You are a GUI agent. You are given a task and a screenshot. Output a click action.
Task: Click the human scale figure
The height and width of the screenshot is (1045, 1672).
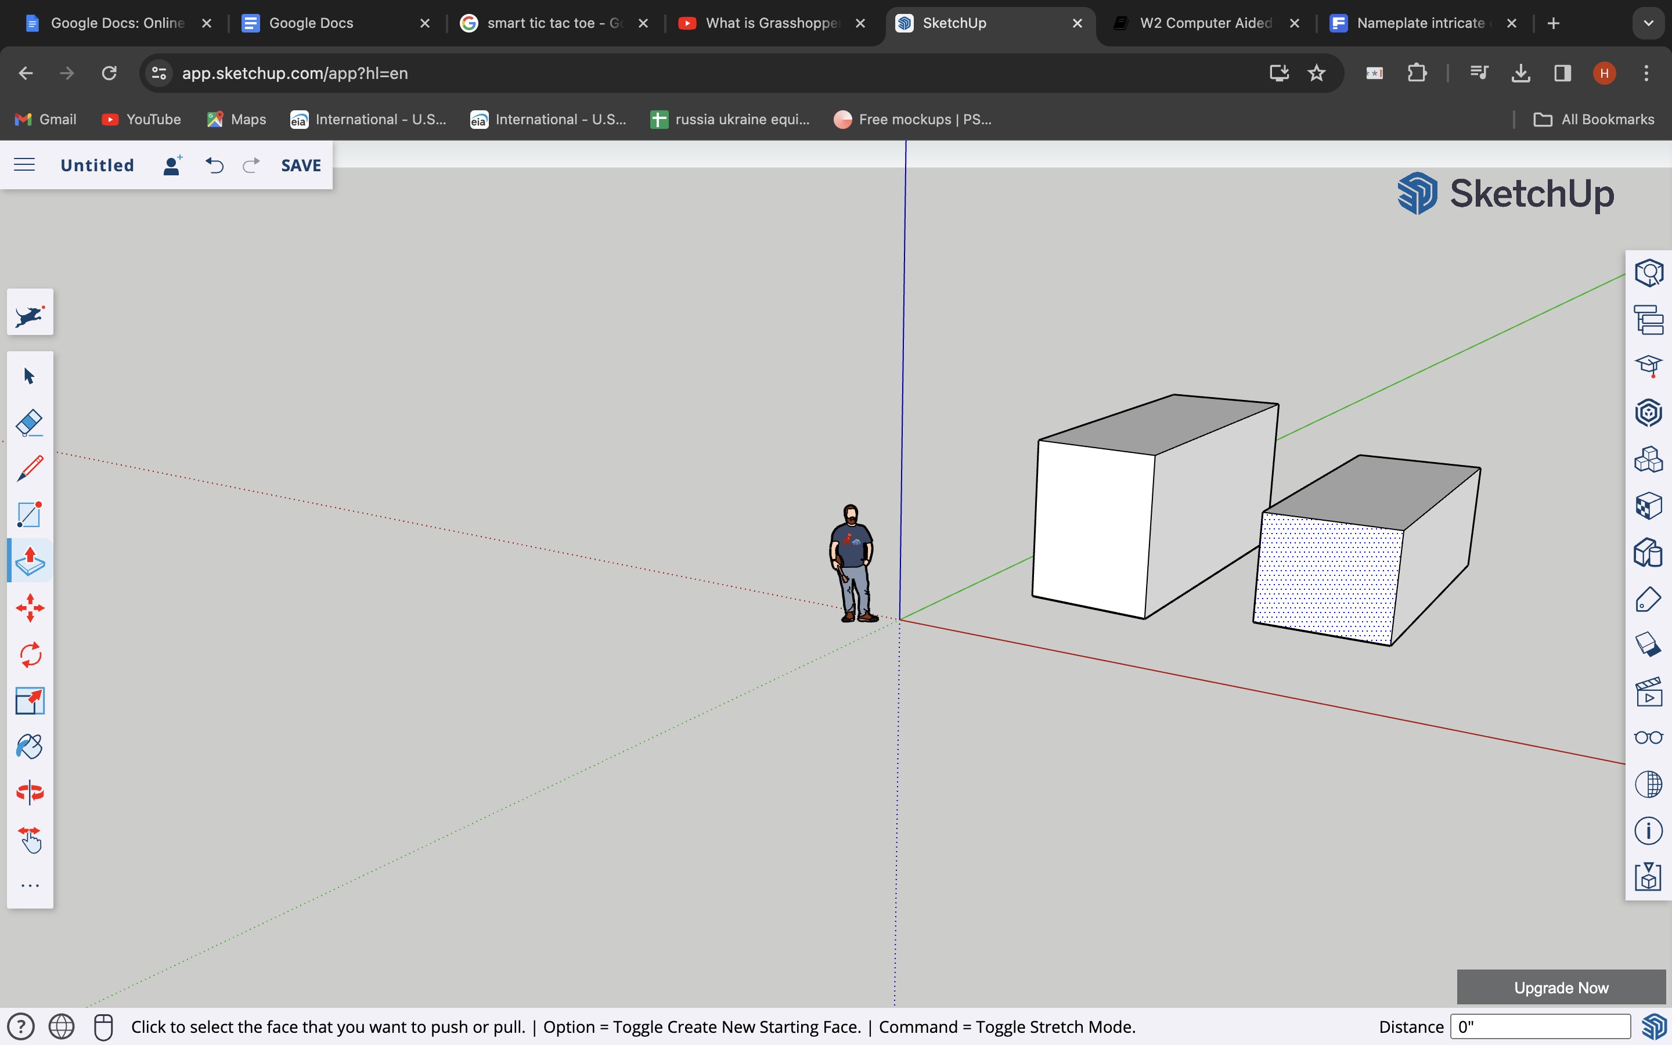point(853,563)
